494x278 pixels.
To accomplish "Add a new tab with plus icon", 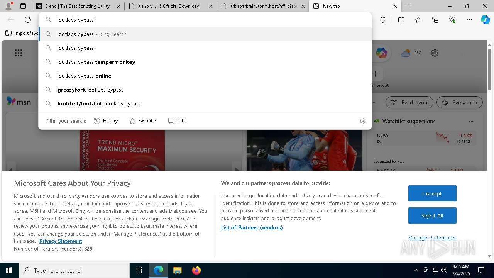I will coord(408,6).
